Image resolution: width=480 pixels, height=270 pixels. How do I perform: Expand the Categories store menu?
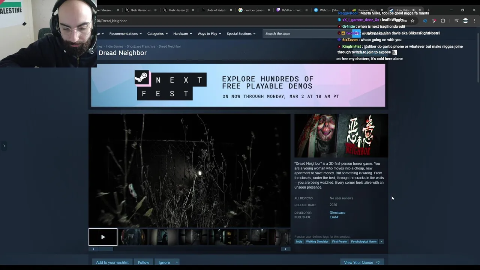coord(157,34)
